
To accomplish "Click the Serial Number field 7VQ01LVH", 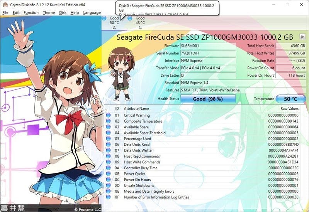I will pos(208,53).
